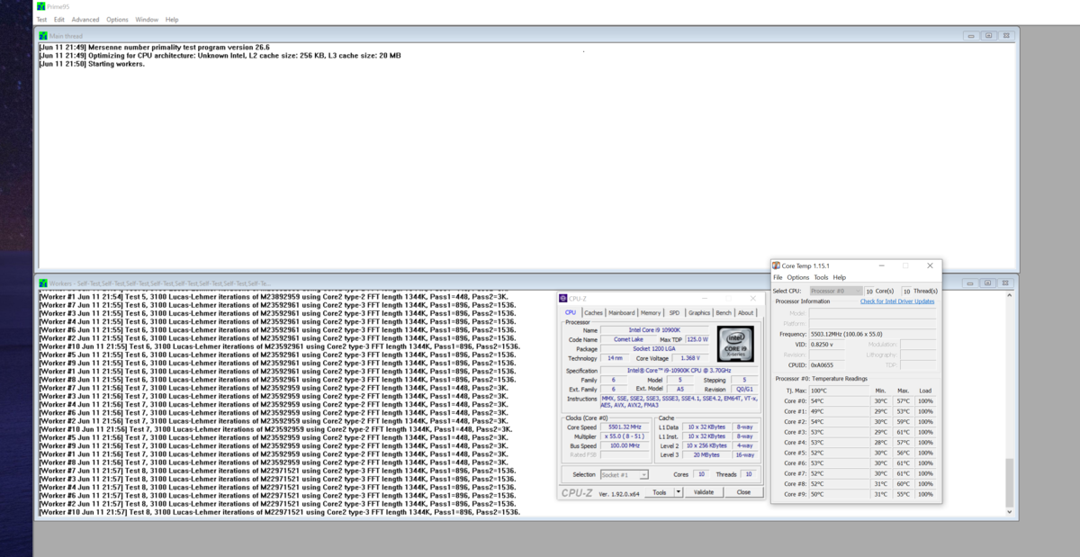Image resolution: width=1080 pixels, height=557 pixels.
Task: Click the Max TDP value 125.0 W
Action: tap(697, 339)
